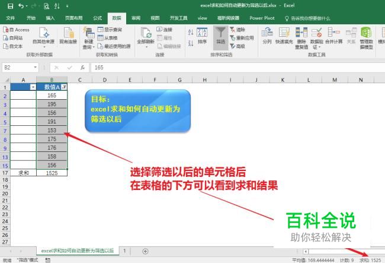Switch to the 审阅 ribbon tab
Screen dimensions: 385x263
(x=136, y=18)
